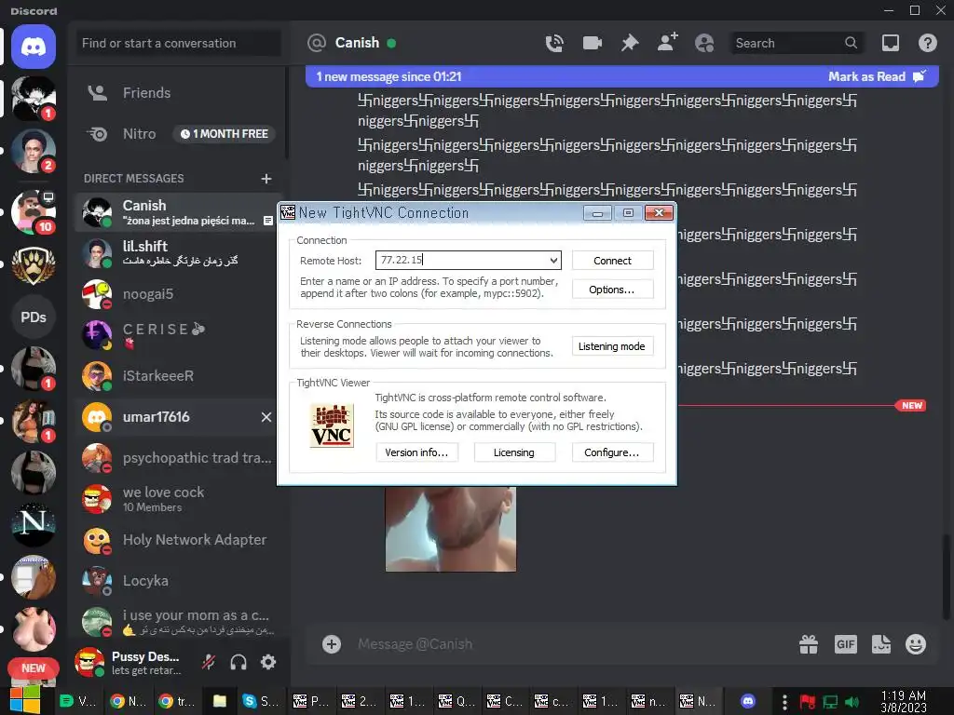Open Version info...

(x=416, y=452)
